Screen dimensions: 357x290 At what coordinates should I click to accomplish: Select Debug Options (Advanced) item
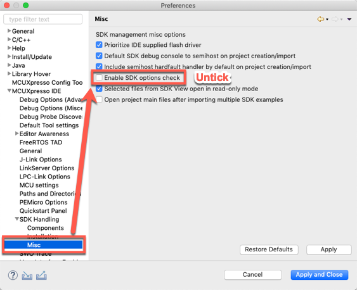[51, 99]
